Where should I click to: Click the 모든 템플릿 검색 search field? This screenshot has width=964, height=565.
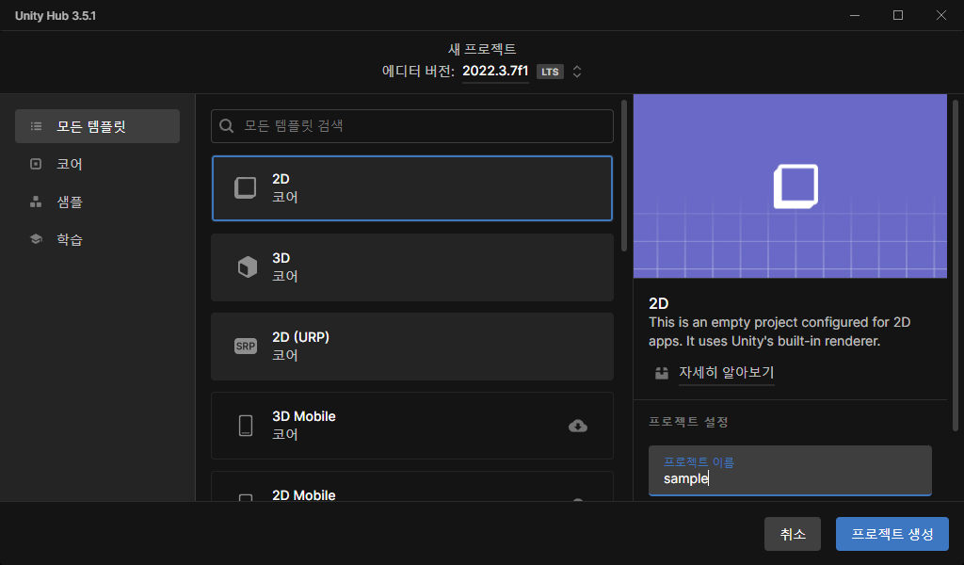coord(412,126)
